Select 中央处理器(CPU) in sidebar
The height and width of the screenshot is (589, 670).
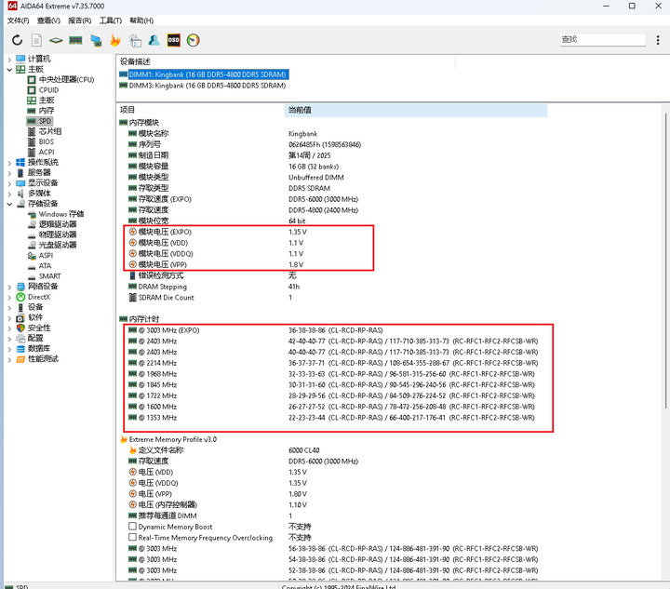(66, 80)
